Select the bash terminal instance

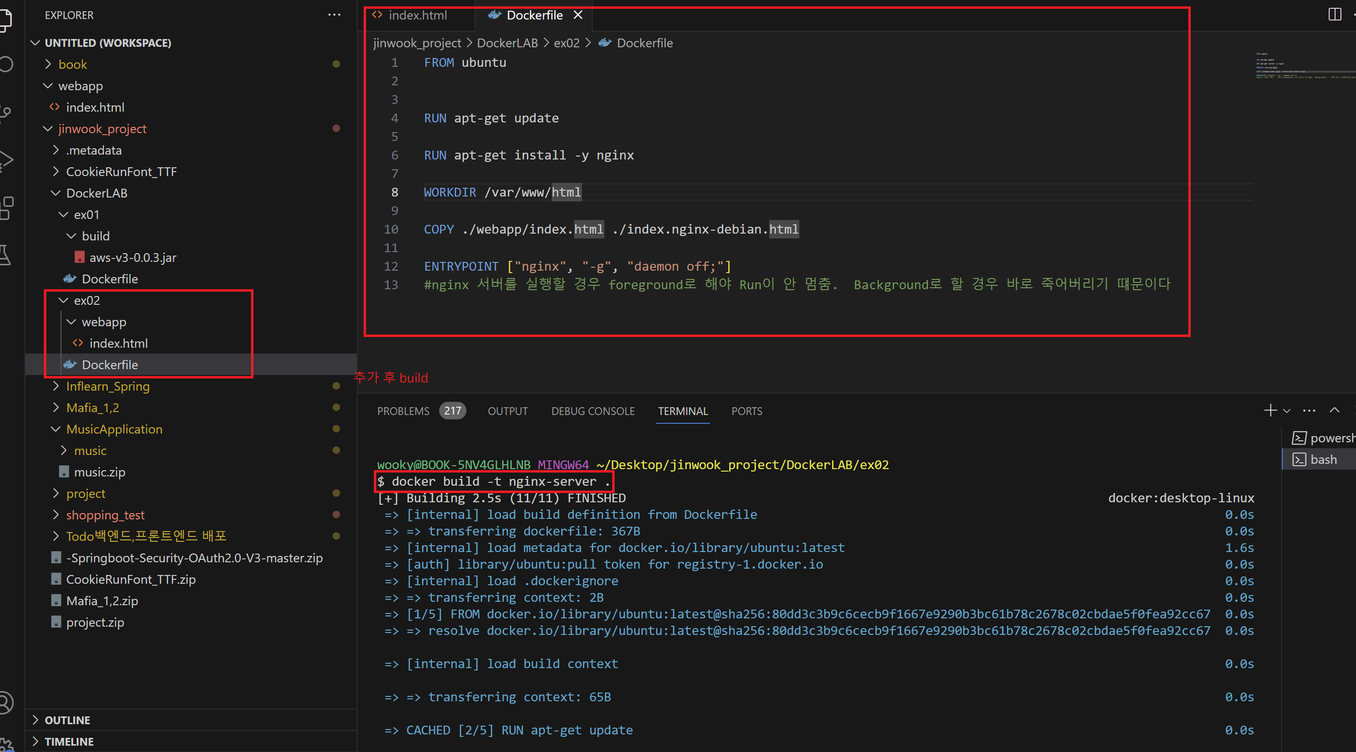point(1322,459)
